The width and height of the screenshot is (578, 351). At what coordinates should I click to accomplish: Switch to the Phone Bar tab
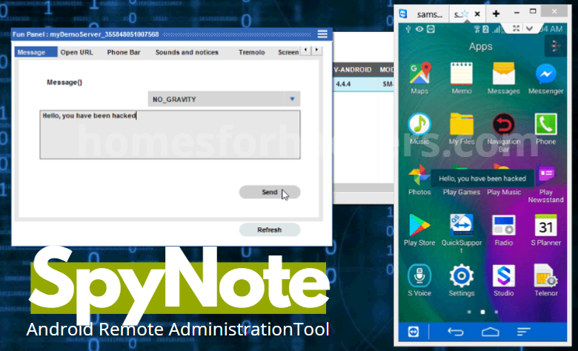124,52
